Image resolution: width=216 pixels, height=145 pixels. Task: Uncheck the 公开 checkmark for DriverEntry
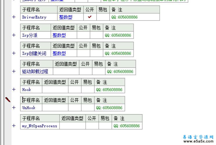90,17
